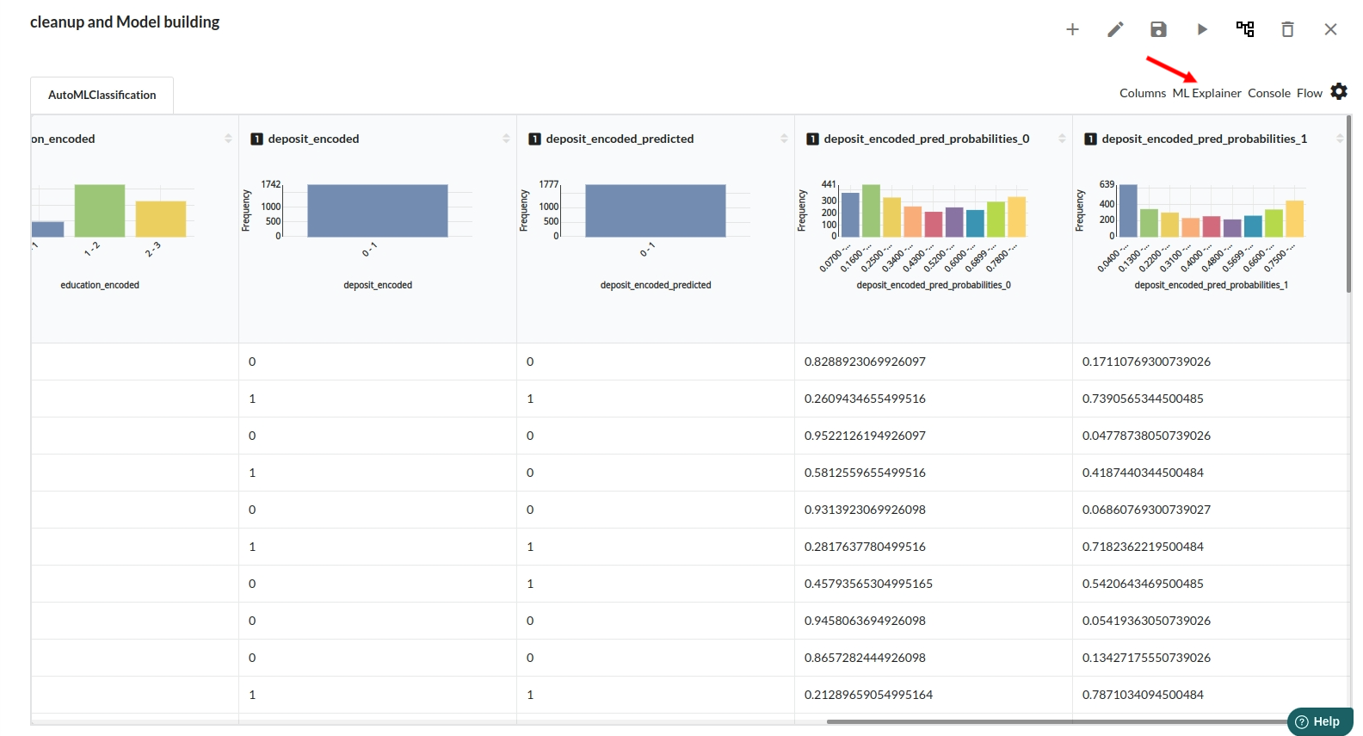Switch to the Flow view
1363x736 pixels.
[1309, 93]
